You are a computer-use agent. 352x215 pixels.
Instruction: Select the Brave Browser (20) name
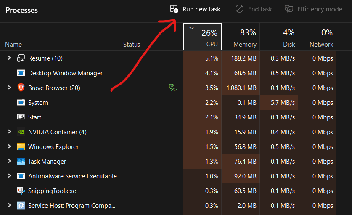[54, 88]
